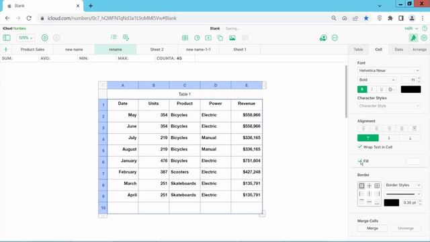Toggle the sidebar view panel icon
Image resolution: width=430 pixels, height=242 pixels.
pyautogui.click(x=7, y=38)
